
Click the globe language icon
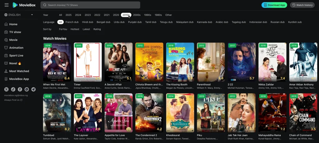(x=6, y=15)
